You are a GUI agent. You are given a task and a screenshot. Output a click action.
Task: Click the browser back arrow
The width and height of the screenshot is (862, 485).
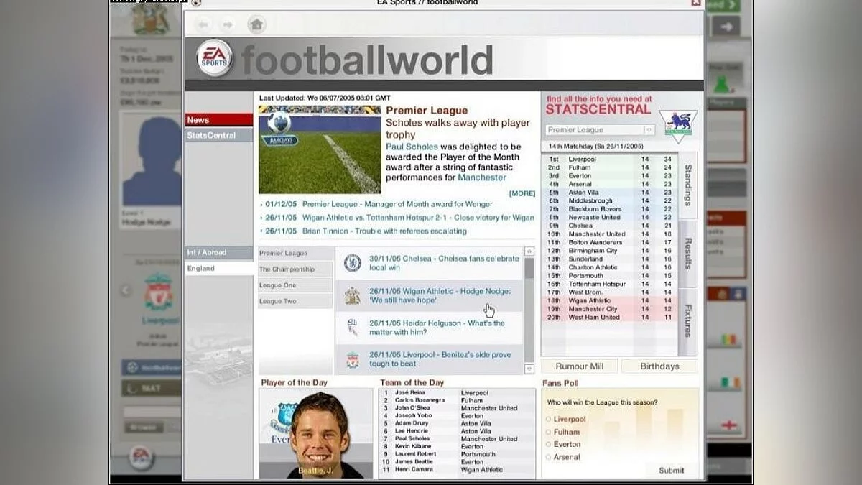click(x=203, y=24)
